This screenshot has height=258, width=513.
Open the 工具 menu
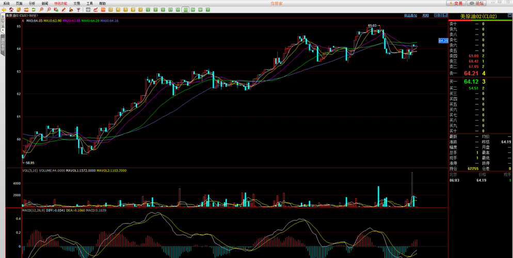click(x=90, y=3)
